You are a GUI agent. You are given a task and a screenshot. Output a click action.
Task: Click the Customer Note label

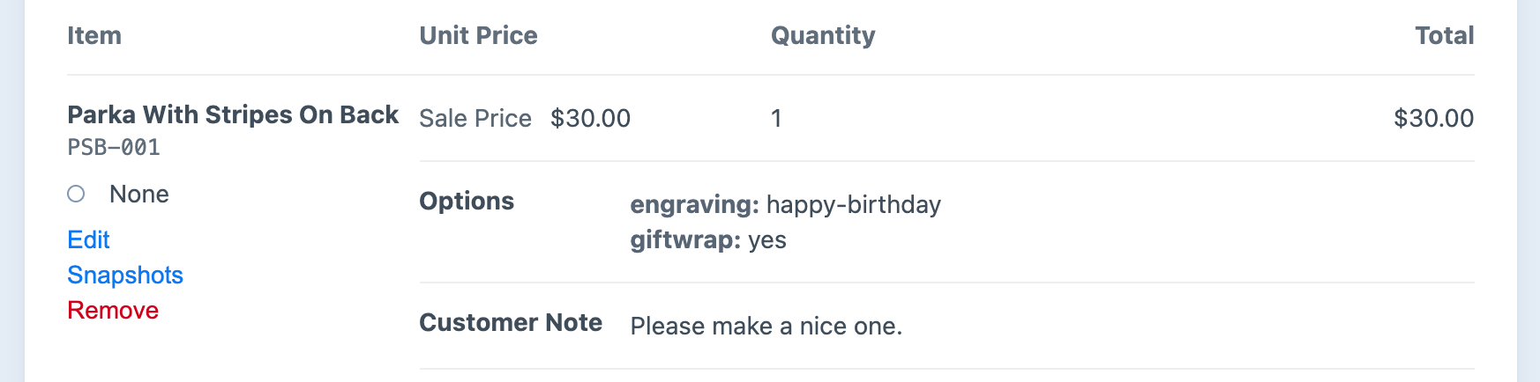pos(511,323)
